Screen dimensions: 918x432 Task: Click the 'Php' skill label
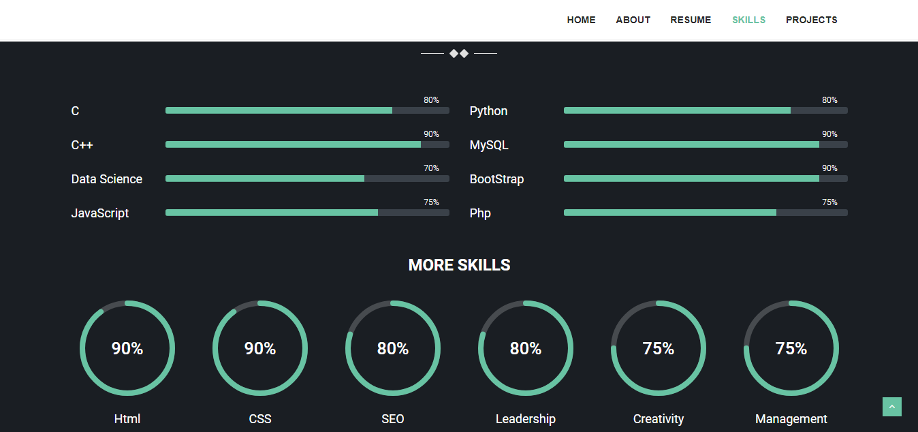tap(480, 213)
